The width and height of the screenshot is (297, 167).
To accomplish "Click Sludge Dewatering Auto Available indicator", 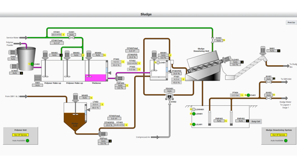I will tap(286, 141).
